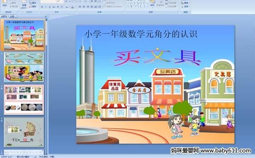The width and height of the screenshot is (255, 158).
Task: Pick the font color swatch
Action: tap(73, 7)
